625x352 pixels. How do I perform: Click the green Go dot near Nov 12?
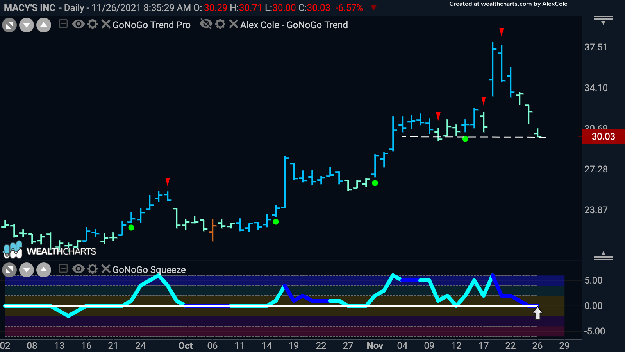(x=465, y=139)
